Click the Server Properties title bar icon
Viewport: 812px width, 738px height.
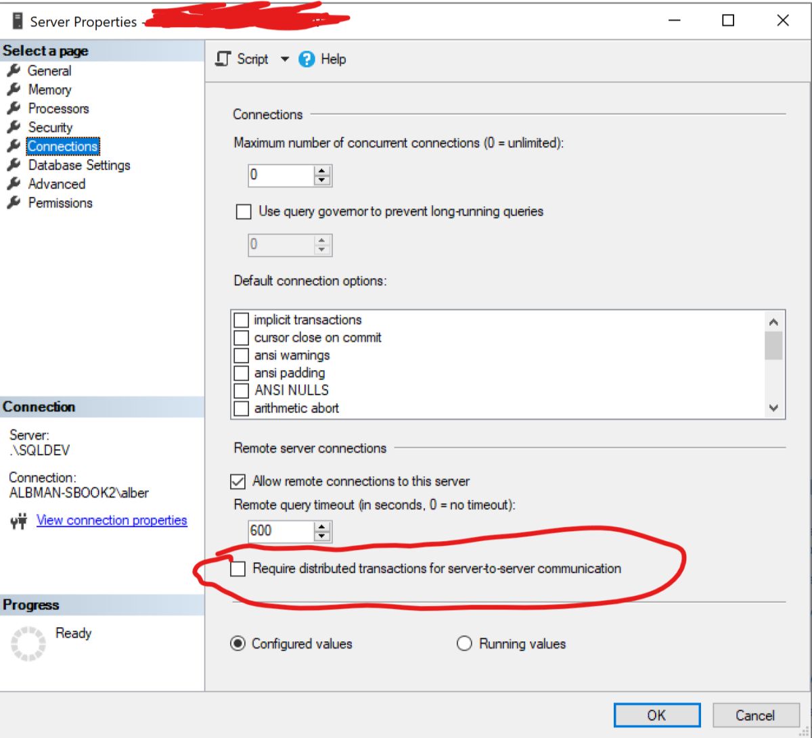18,21
